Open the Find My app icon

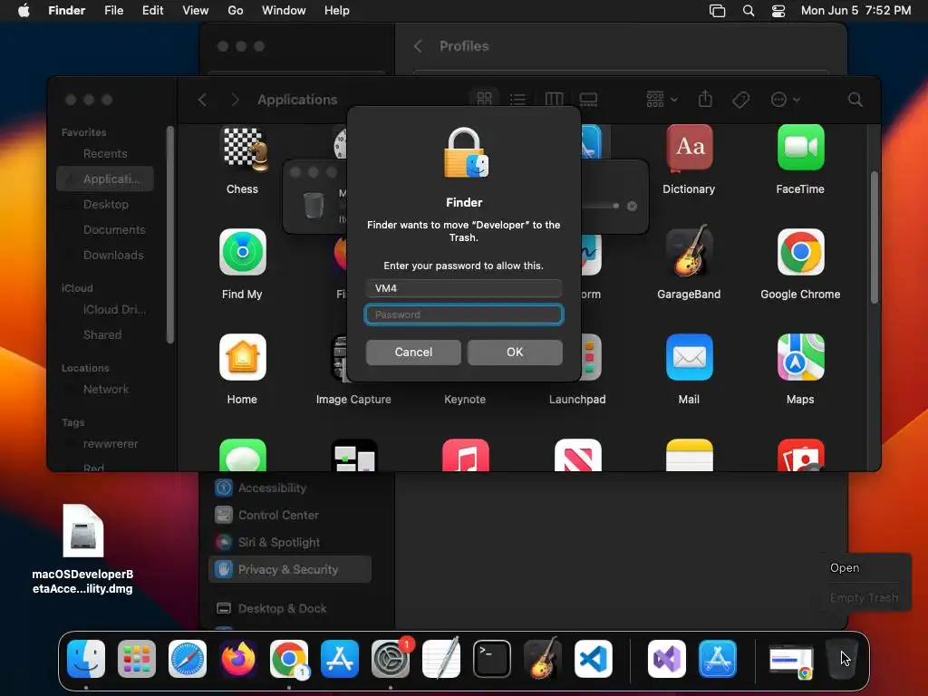coord(243,252)
